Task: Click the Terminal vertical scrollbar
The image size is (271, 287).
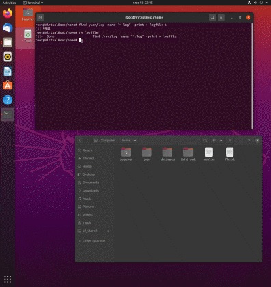Action: 252,76
